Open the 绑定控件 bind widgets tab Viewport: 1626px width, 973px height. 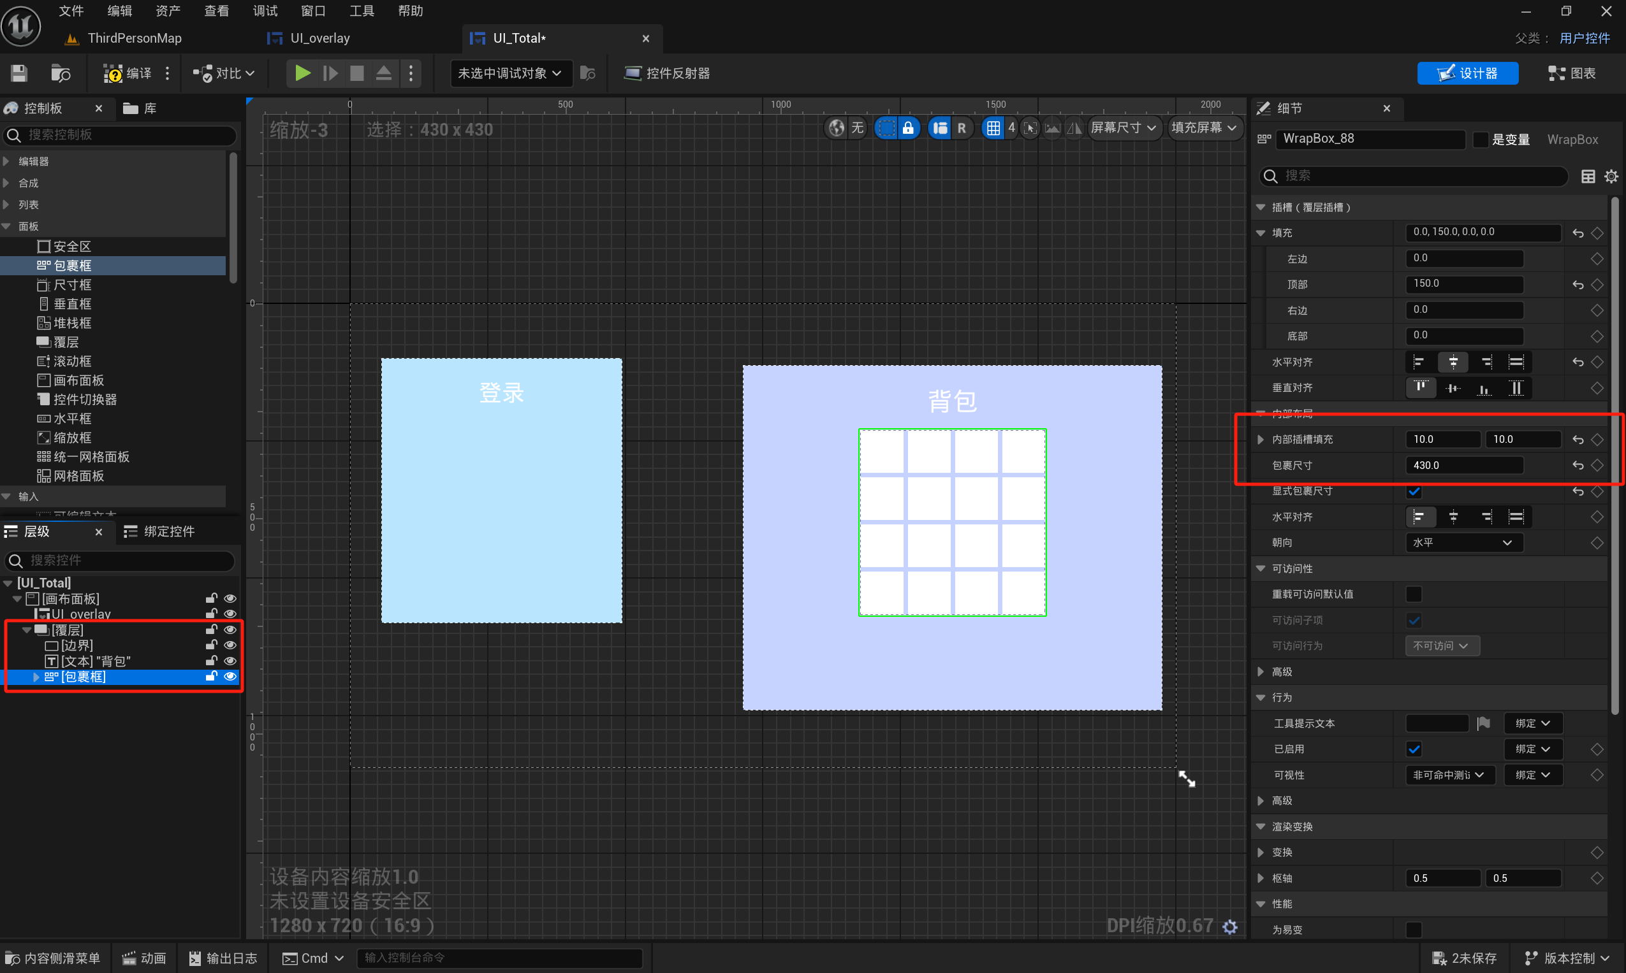point(159,531)
